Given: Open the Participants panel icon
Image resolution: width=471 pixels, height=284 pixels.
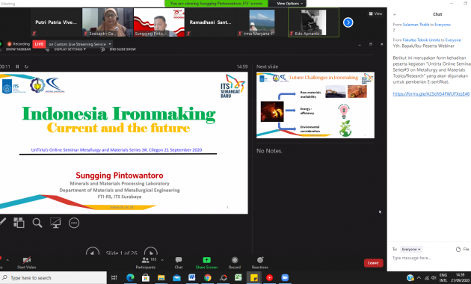Looking at the screenshot, I should [145, 260].
